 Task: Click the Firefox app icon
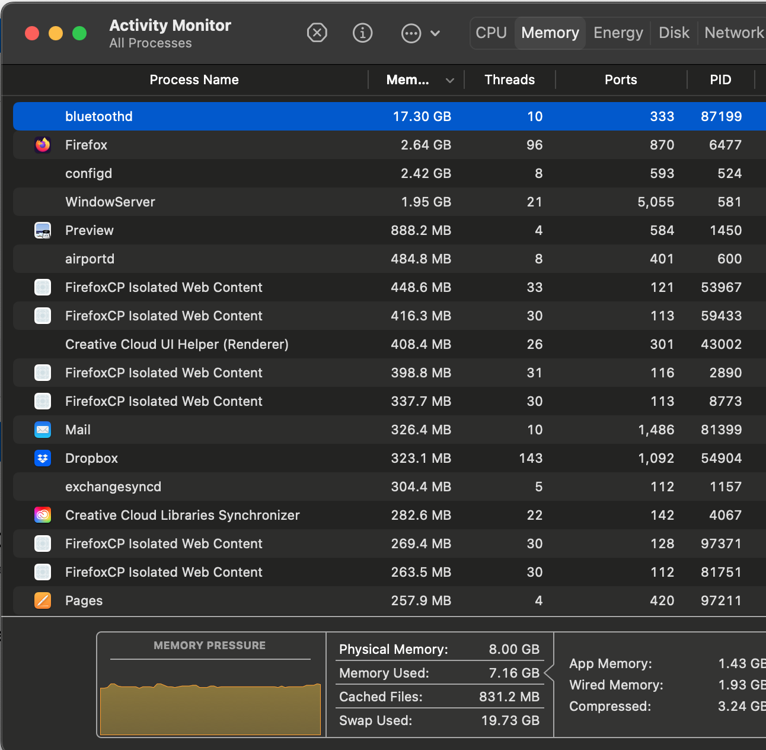(42, 145)
